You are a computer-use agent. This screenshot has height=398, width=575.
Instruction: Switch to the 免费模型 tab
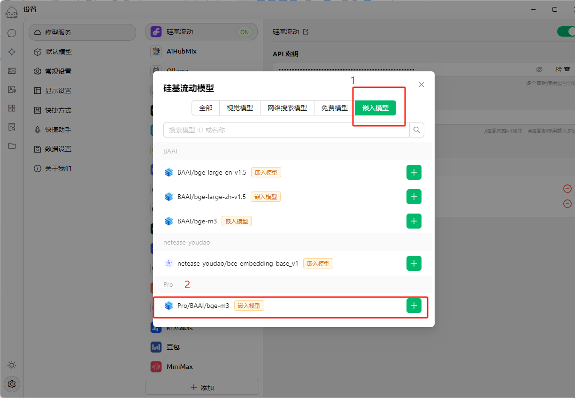coord(335,108)
